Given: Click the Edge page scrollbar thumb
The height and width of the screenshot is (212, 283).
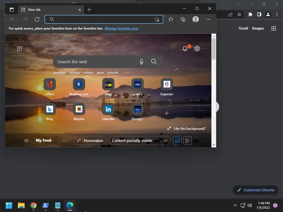Looking at the screenshot, I should 214,49.
